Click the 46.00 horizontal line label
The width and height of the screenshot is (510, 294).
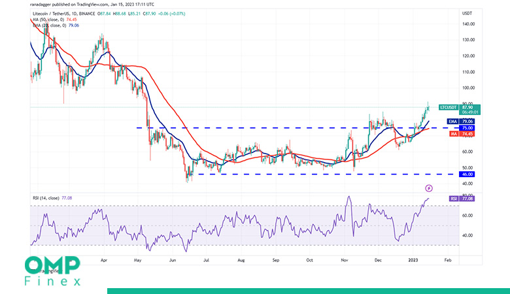coord(467,174)
